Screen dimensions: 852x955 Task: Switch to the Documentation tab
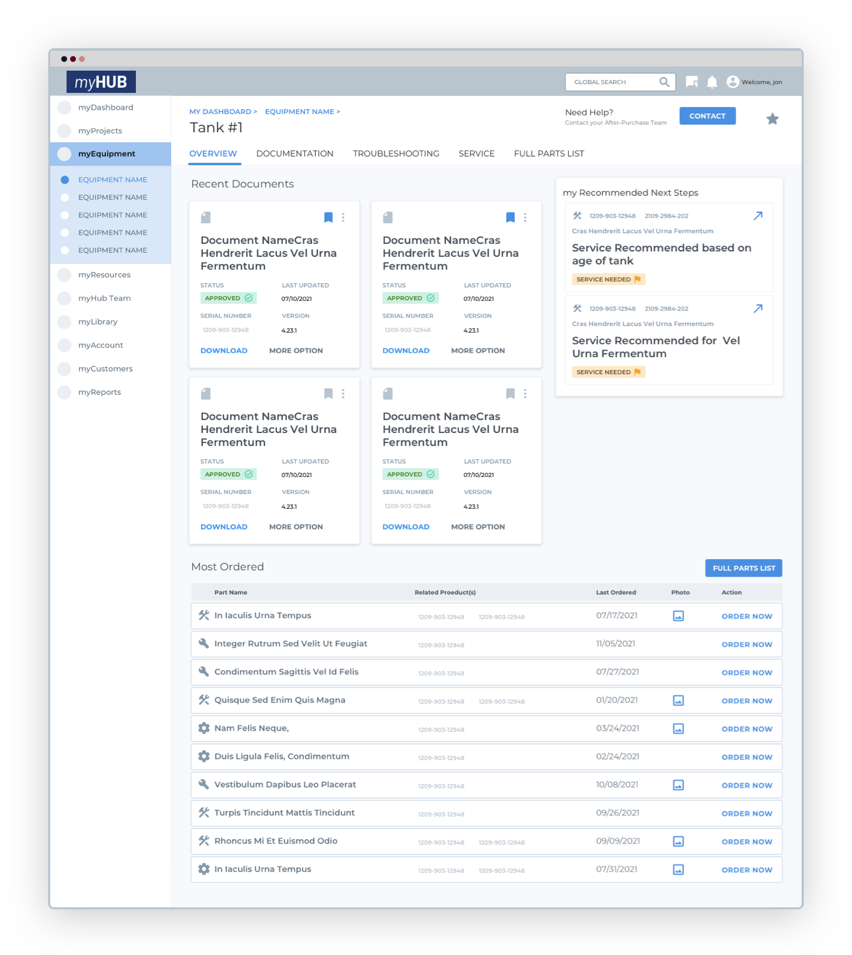click(x=294, y=154)
